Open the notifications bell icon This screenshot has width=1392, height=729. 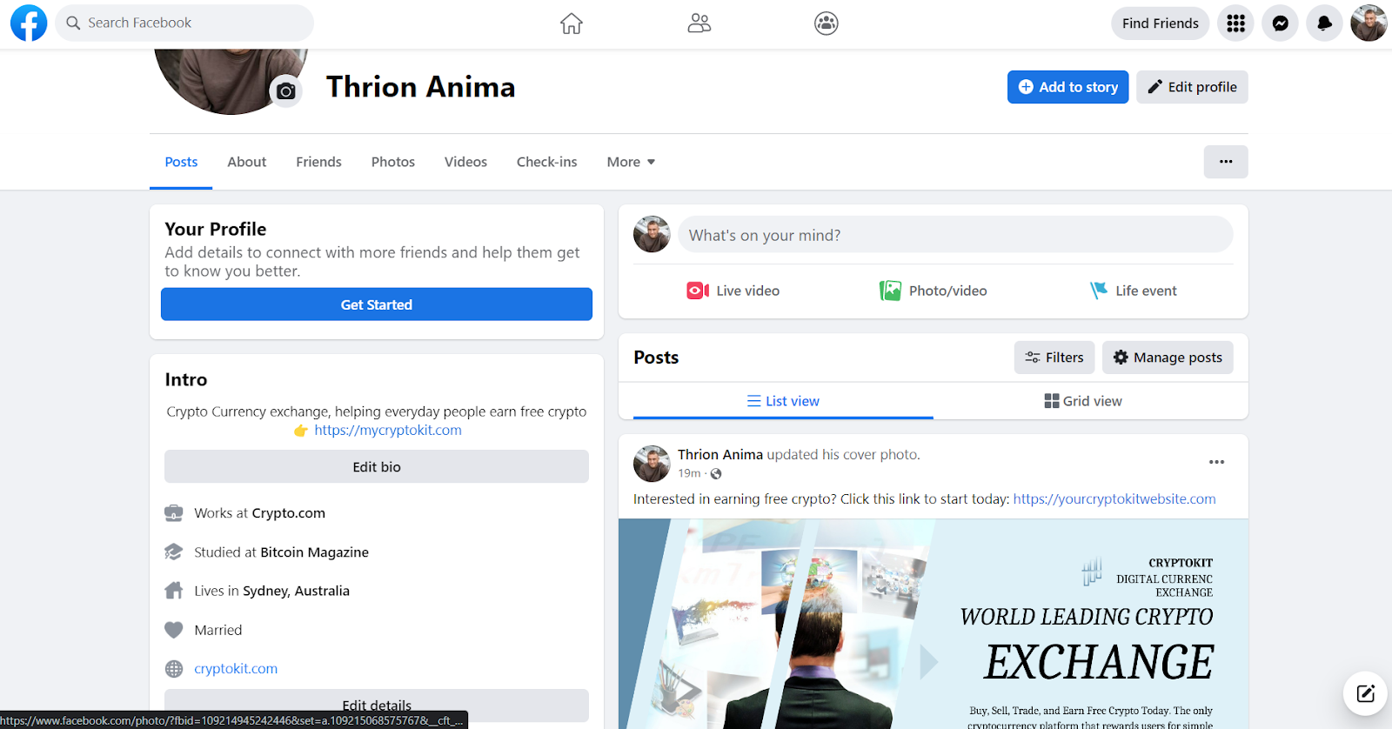(x=1325, y=23)
